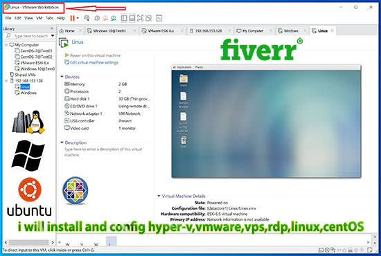This screenshot has width=381, height=256.
Task: Open the snapshot manager icon
Action: [114, 18]
